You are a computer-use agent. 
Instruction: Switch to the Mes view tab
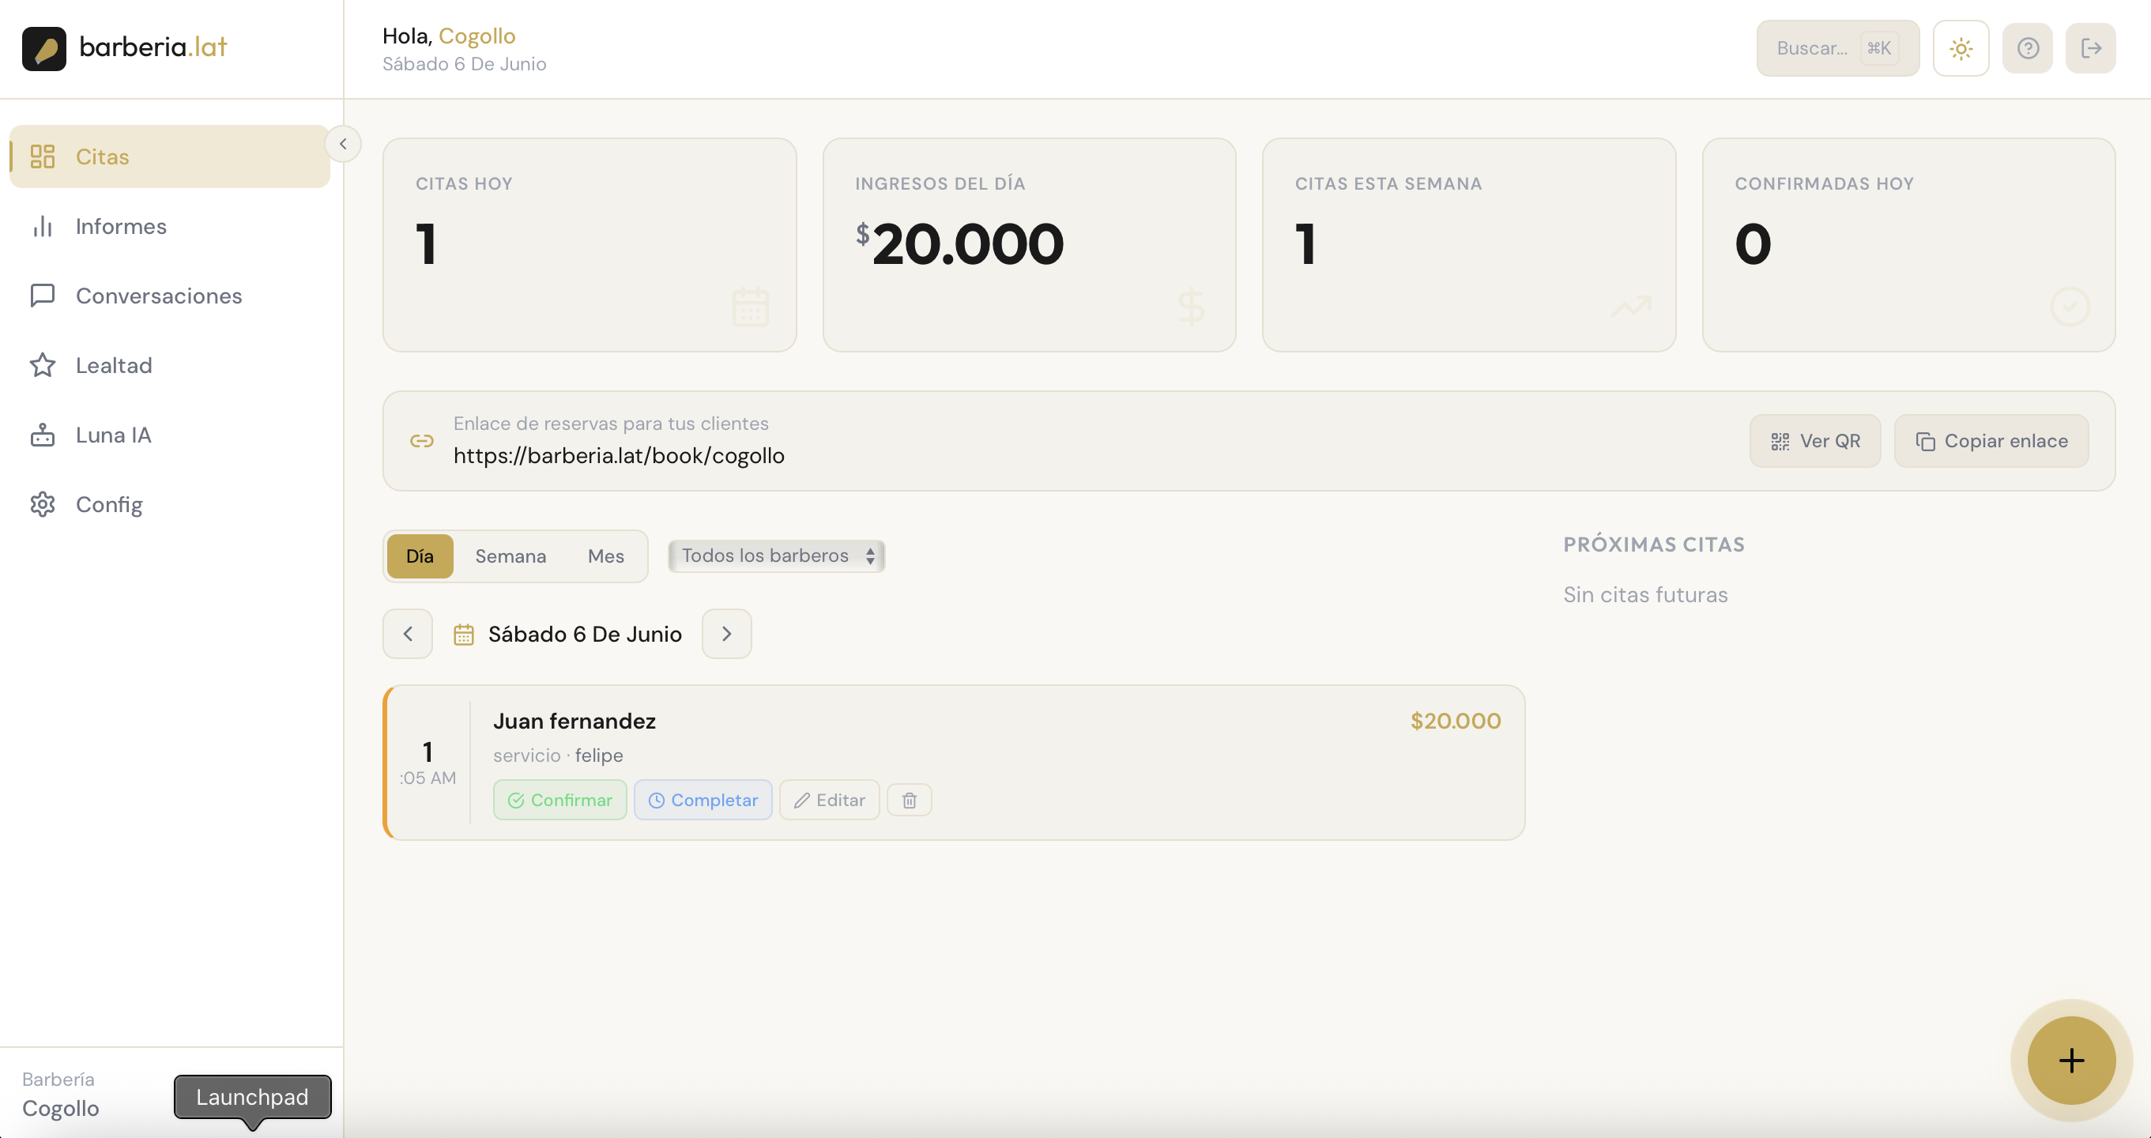coord(605,556)
